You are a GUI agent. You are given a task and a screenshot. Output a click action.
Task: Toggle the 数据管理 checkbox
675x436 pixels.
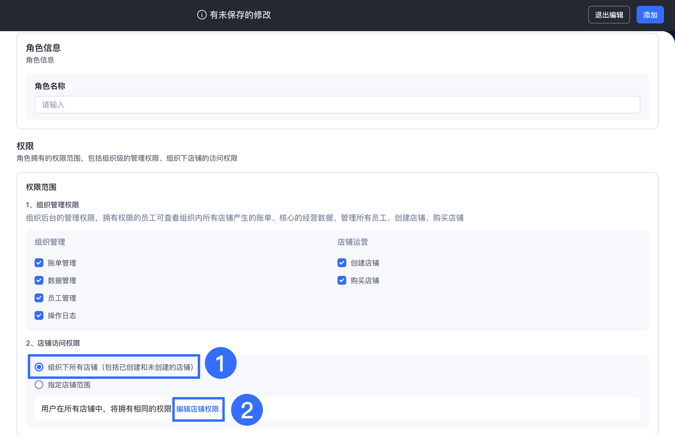point(39,280)
